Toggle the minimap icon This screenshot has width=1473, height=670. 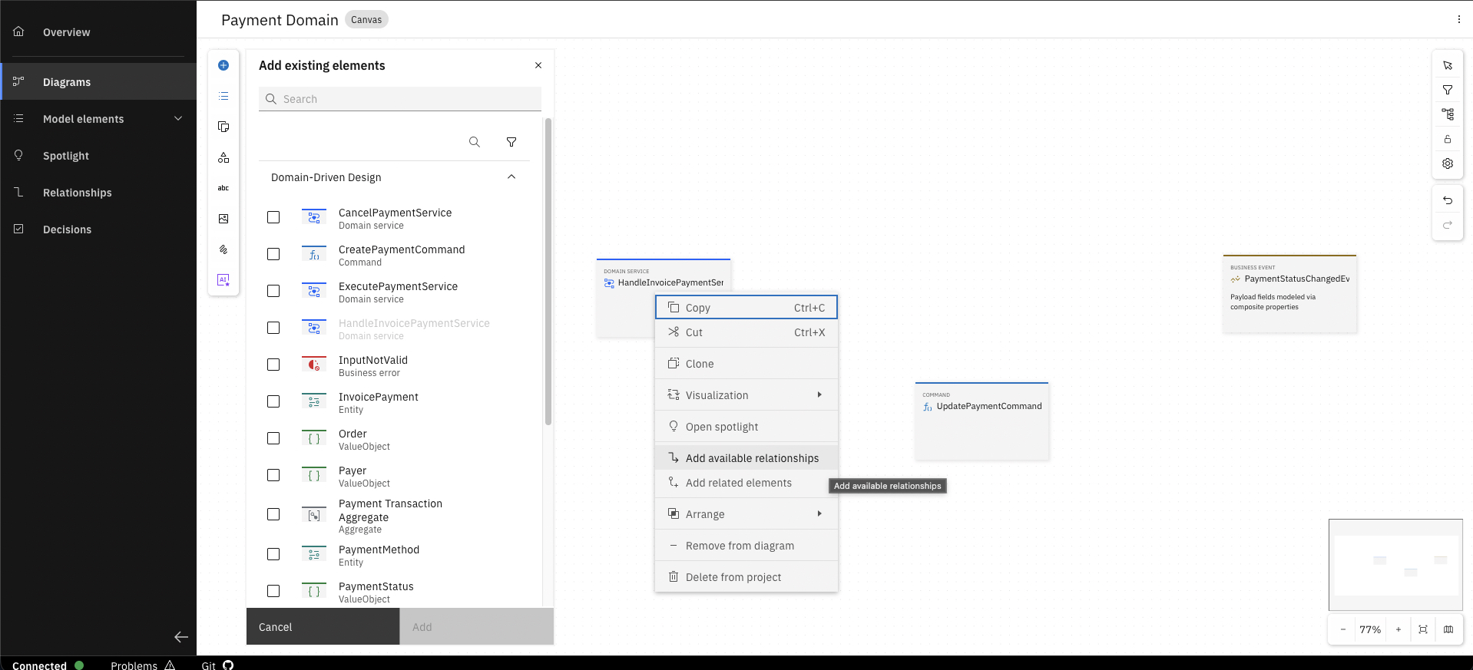coord(1448,629)
